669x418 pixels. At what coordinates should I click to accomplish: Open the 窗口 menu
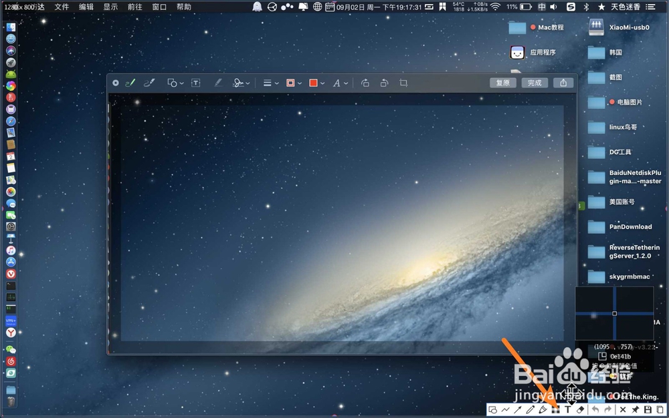click(159, 7)
